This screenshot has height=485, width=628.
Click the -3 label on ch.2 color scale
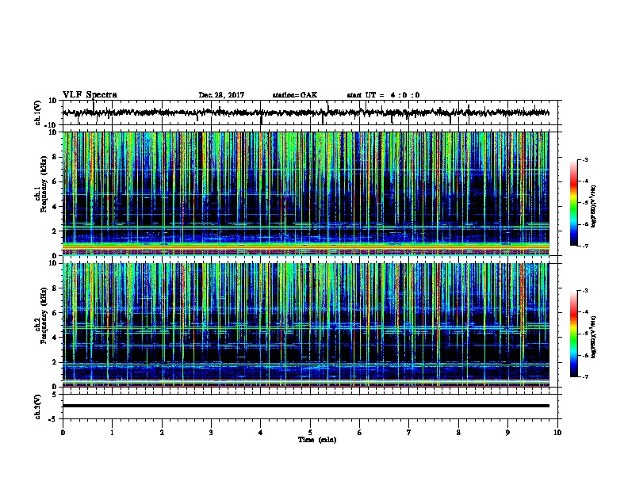click(585, 291)
